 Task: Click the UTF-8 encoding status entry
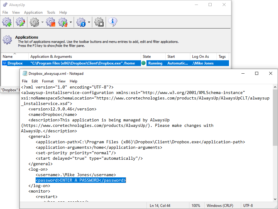pyautogui.click(x=248, y=206)
